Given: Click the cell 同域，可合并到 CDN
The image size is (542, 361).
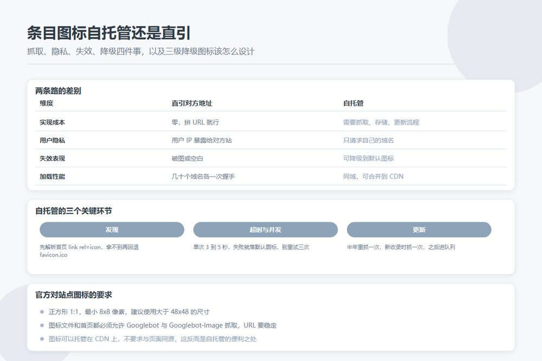Looking at the screenshot, I should [373, 176].
